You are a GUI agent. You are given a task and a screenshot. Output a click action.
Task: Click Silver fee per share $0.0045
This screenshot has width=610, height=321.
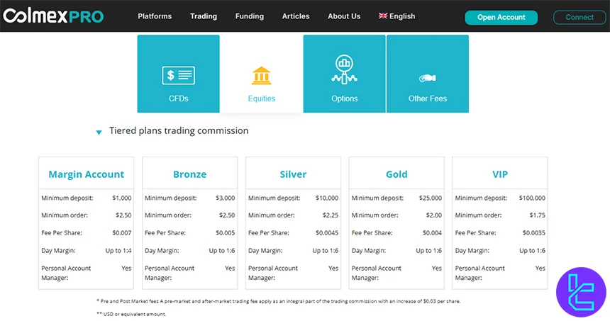[x=327, y=233]
